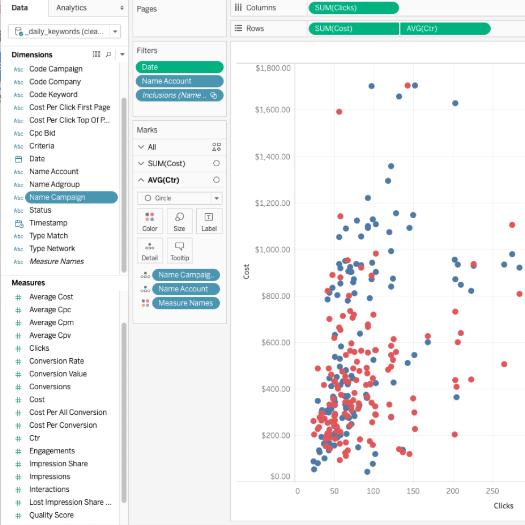Select the Conversion Rate measure
This screenshot has width=525, height=525.
(x=56, y=361)
